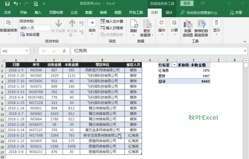Click the 告诉我你想要做什么 search box

[x=199, y=13]
